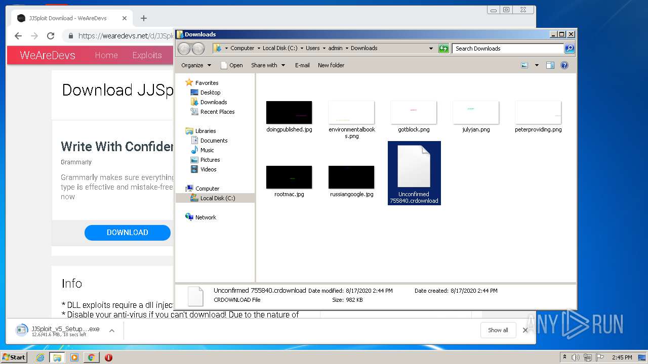Expand the address bar history dropdown

[431, 49]
